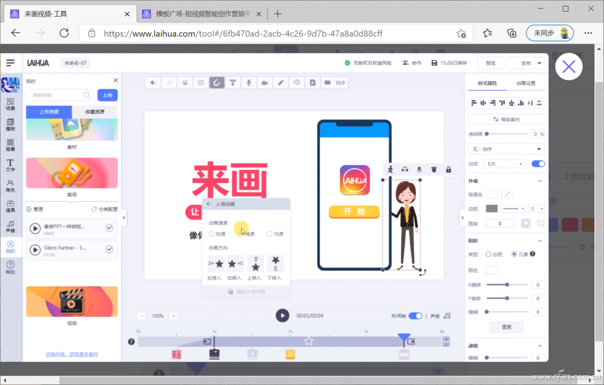
Task: Close the 我的 resource panel
Action: click(x=115, y=80)
